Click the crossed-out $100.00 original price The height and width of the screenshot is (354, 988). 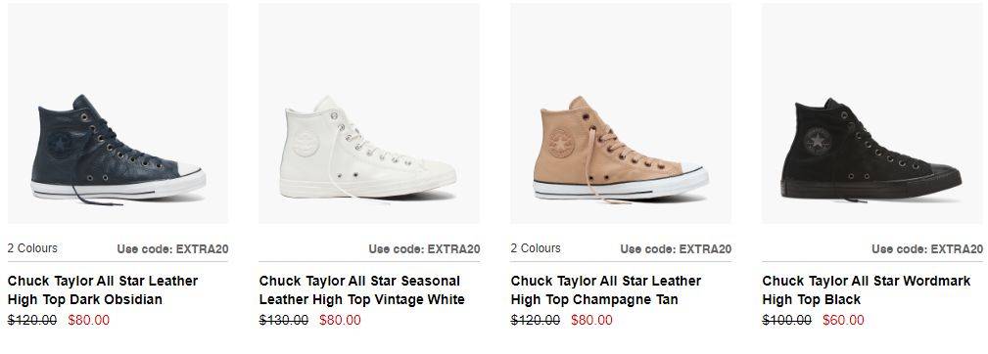point(787,320)
